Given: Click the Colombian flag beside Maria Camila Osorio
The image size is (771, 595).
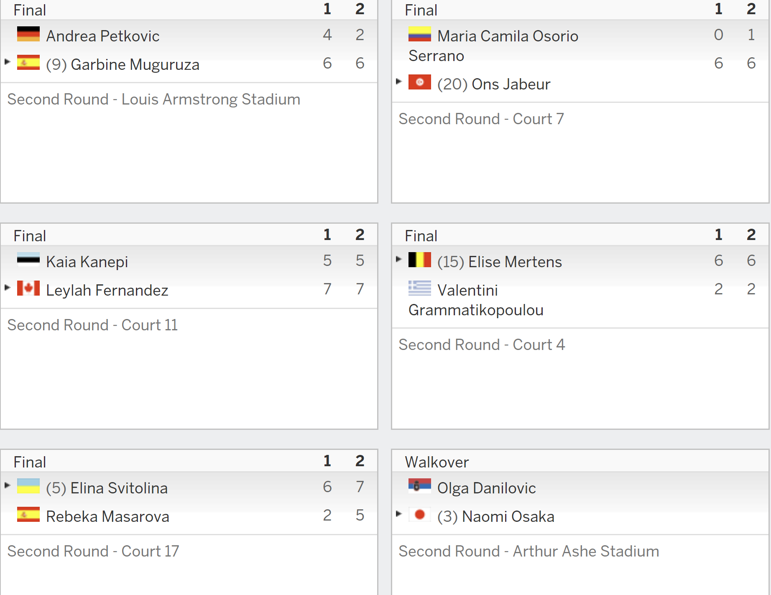Looking at the screenshot, I should point(420,34).
